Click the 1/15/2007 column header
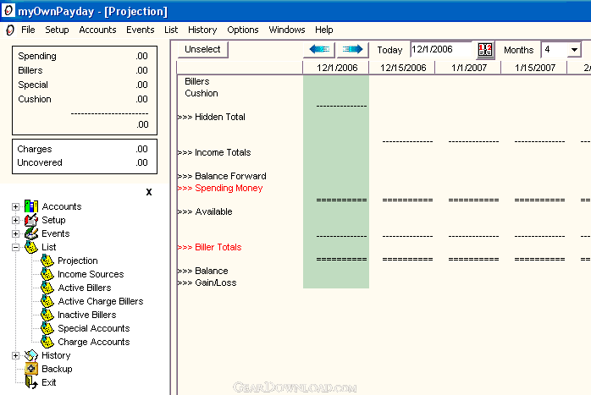This screenshot has height=395, width=591. pos(534,68)
